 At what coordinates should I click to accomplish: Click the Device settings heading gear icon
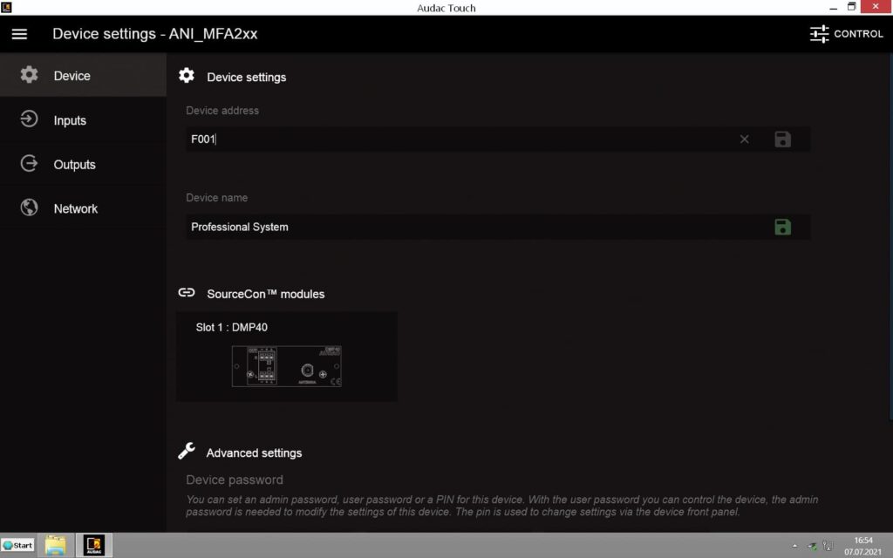tap(187, 76)
